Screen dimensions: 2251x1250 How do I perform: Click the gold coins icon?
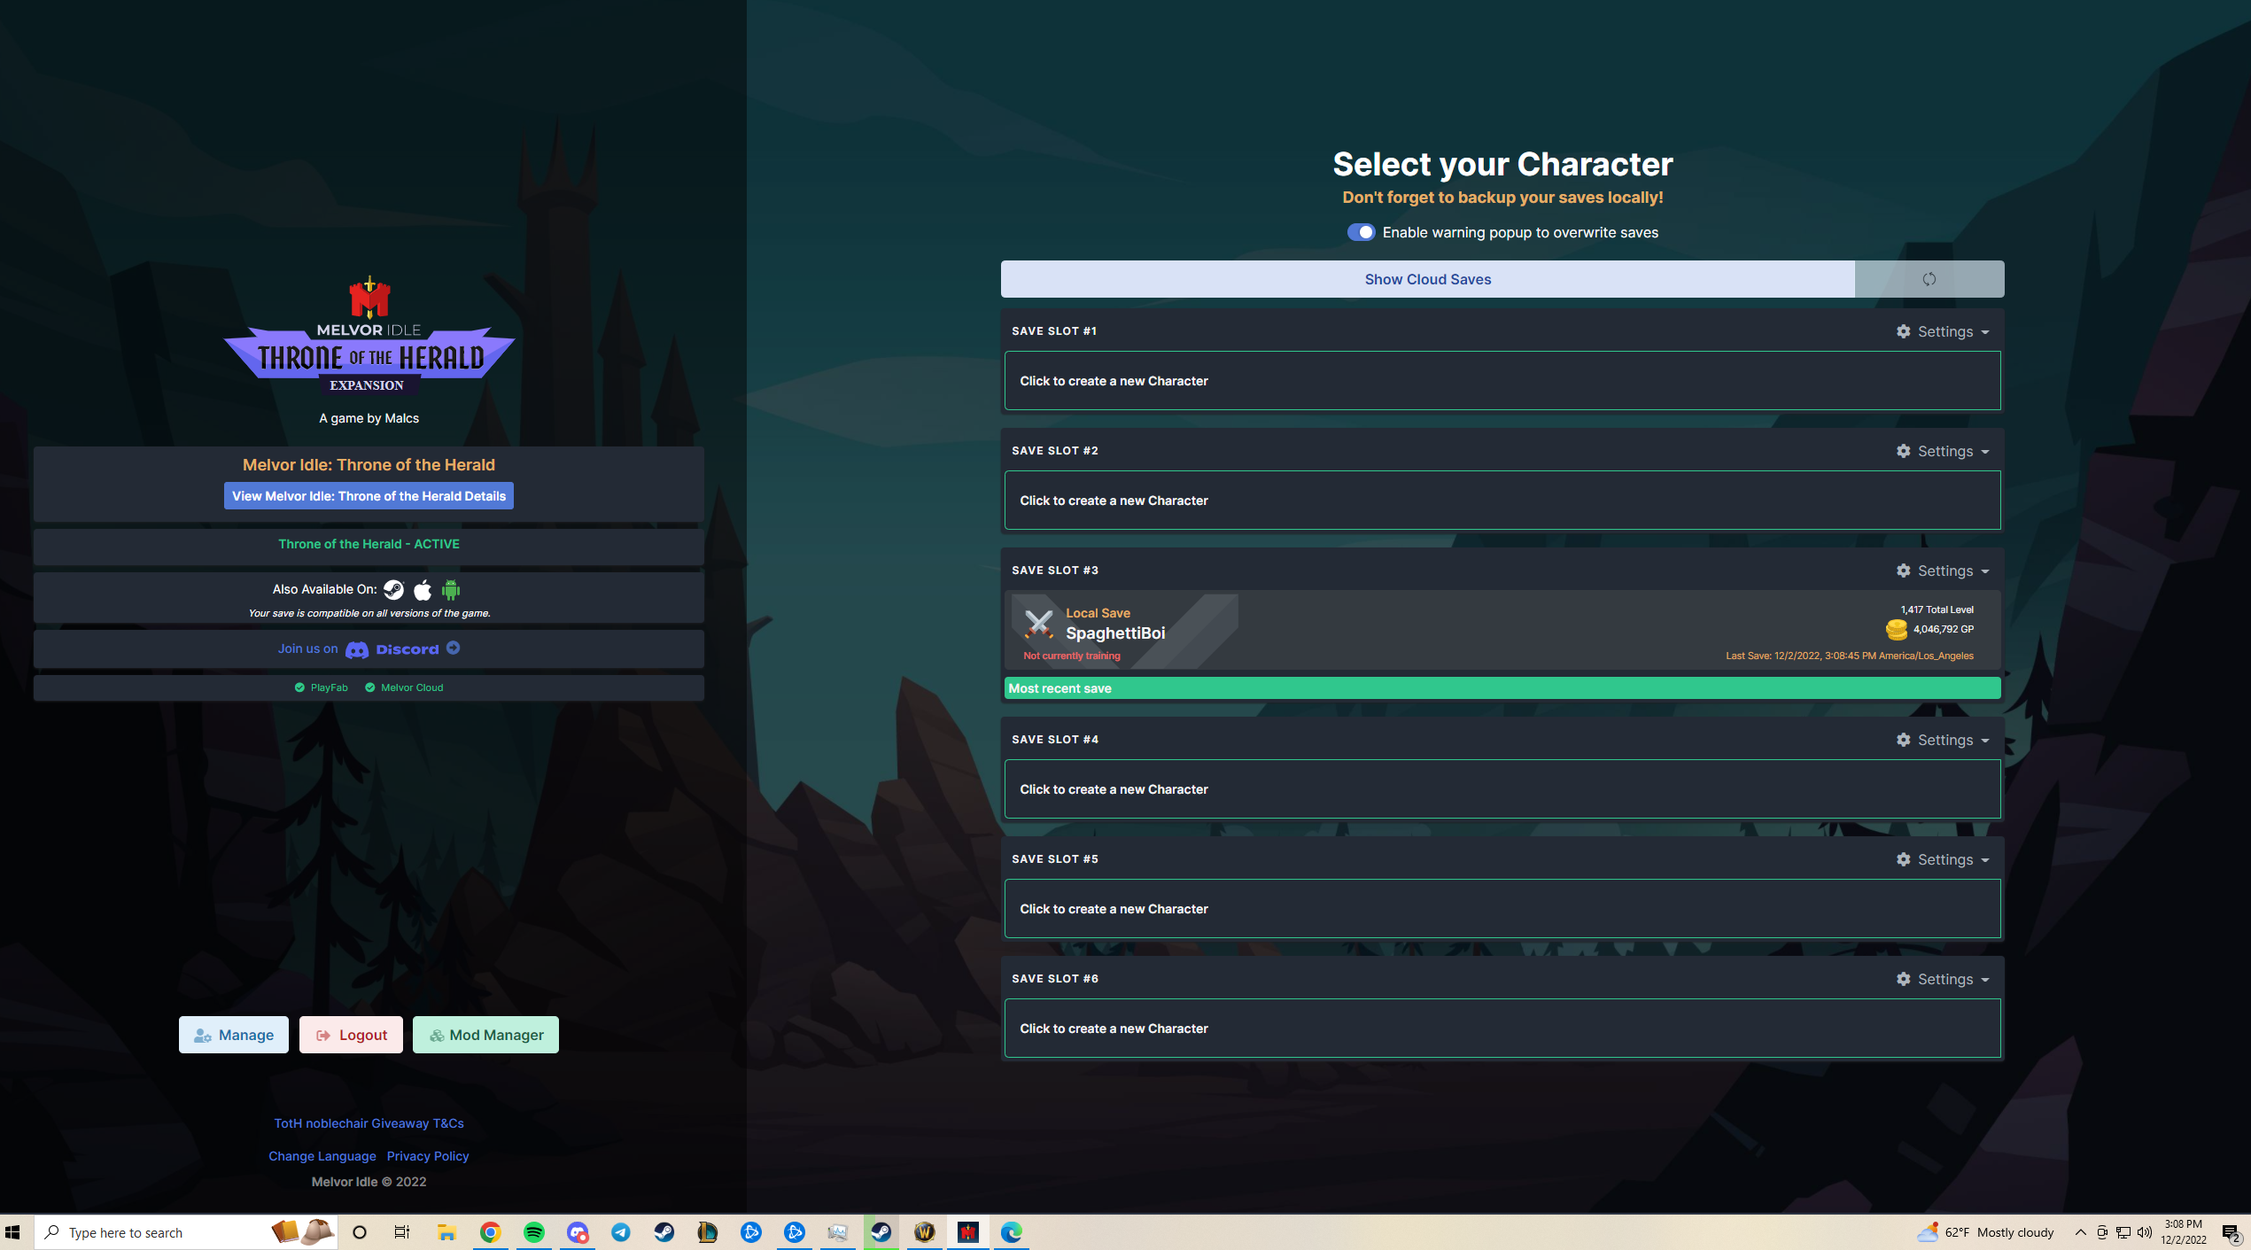1896,629
